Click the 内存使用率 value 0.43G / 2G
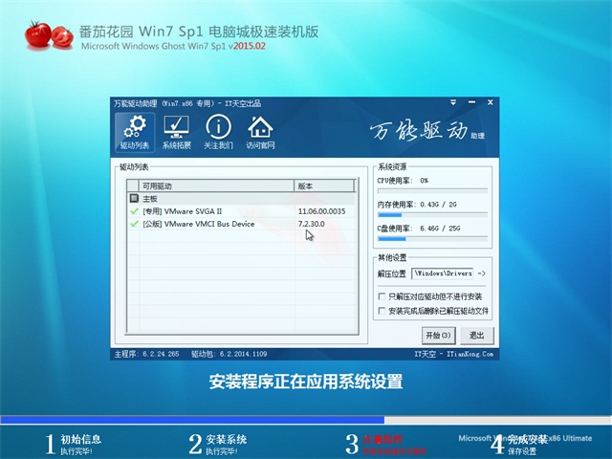Image resolution: width=612 pixels, height=459 pixels. pyautogui.click(x=438, y=205)
